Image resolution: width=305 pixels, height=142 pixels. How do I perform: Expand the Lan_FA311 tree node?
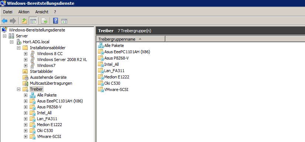tap(26, 119)
